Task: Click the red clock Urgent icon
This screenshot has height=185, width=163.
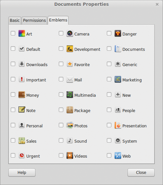Action: coord(22,155)
